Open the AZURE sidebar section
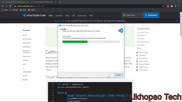This screenshot has width=182, height=102. 25,76
